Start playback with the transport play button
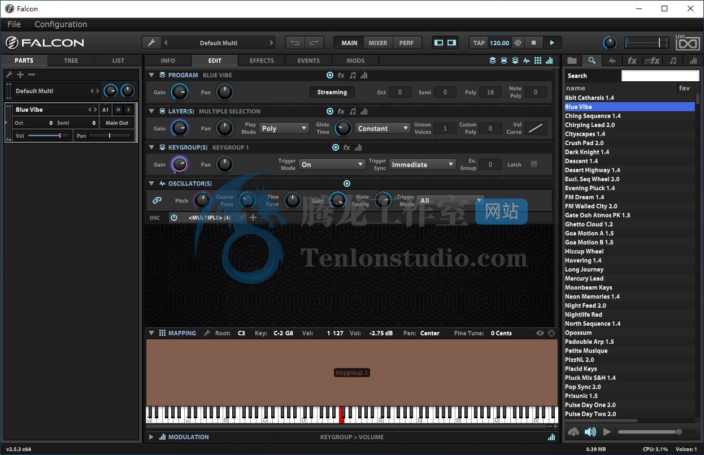The image size is (704, 455). click(552, 43)
